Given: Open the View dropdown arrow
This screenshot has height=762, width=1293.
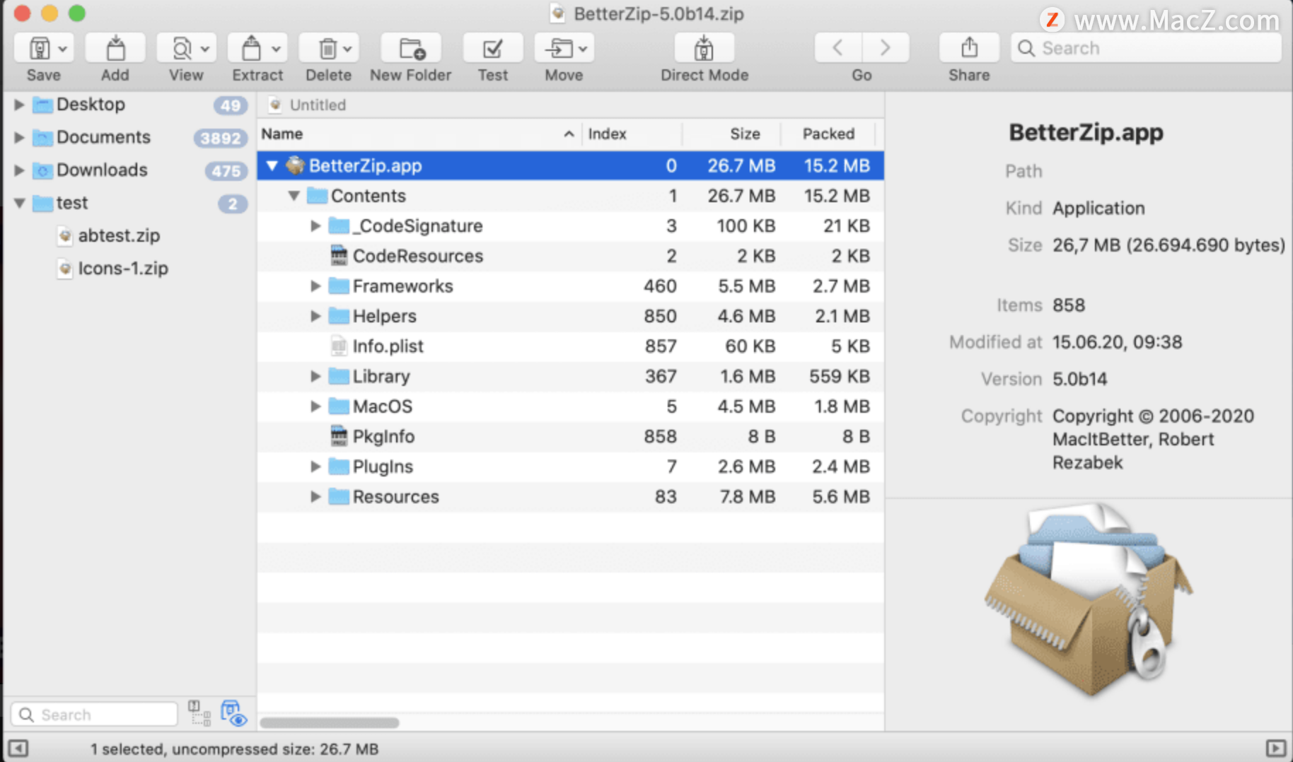Looking at the screenshot, I should [x=205, y=49].
